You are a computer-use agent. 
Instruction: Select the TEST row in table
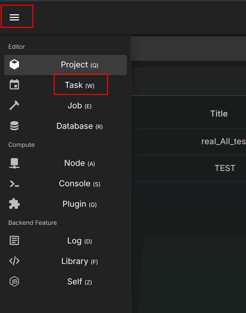click(225, 168)
